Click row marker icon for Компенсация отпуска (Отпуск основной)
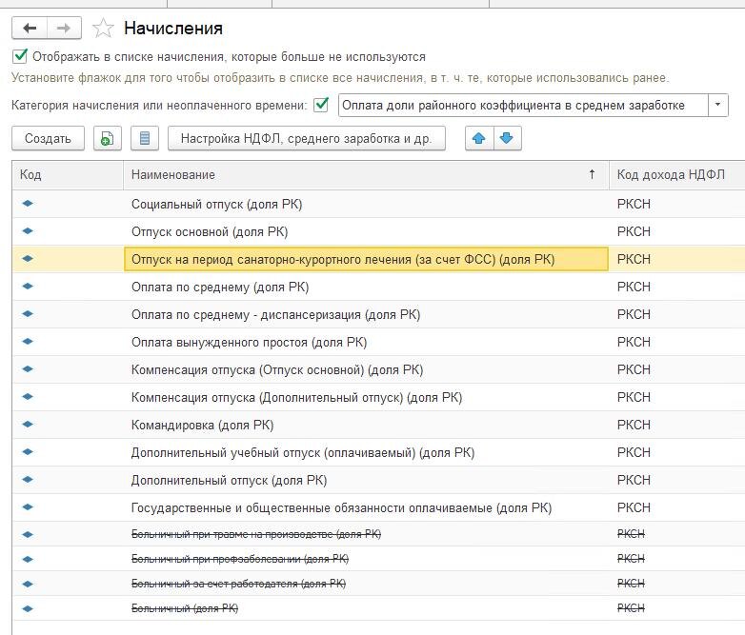 [28, 368]
